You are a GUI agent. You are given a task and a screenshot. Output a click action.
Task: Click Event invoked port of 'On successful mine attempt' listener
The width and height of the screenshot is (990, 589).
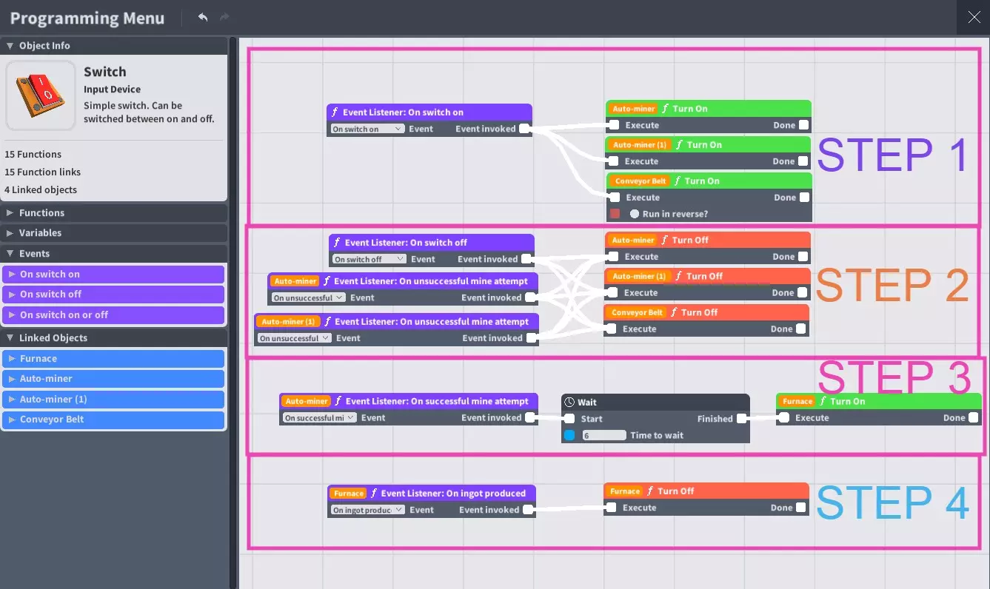point(530,418)
